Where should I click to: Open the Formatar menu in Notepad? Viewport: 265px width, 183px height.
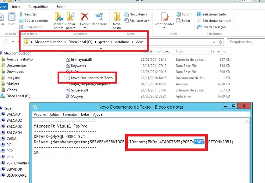[x=70, y=114]
